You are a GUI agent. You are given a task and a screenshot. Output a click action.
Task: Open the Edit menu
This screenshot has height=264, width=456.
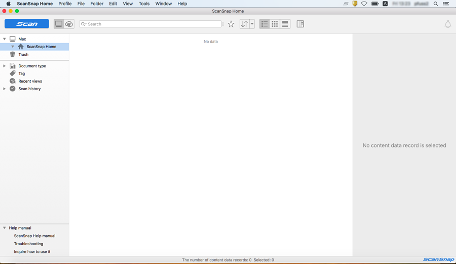pyautogui.click(x=113, y=4)
